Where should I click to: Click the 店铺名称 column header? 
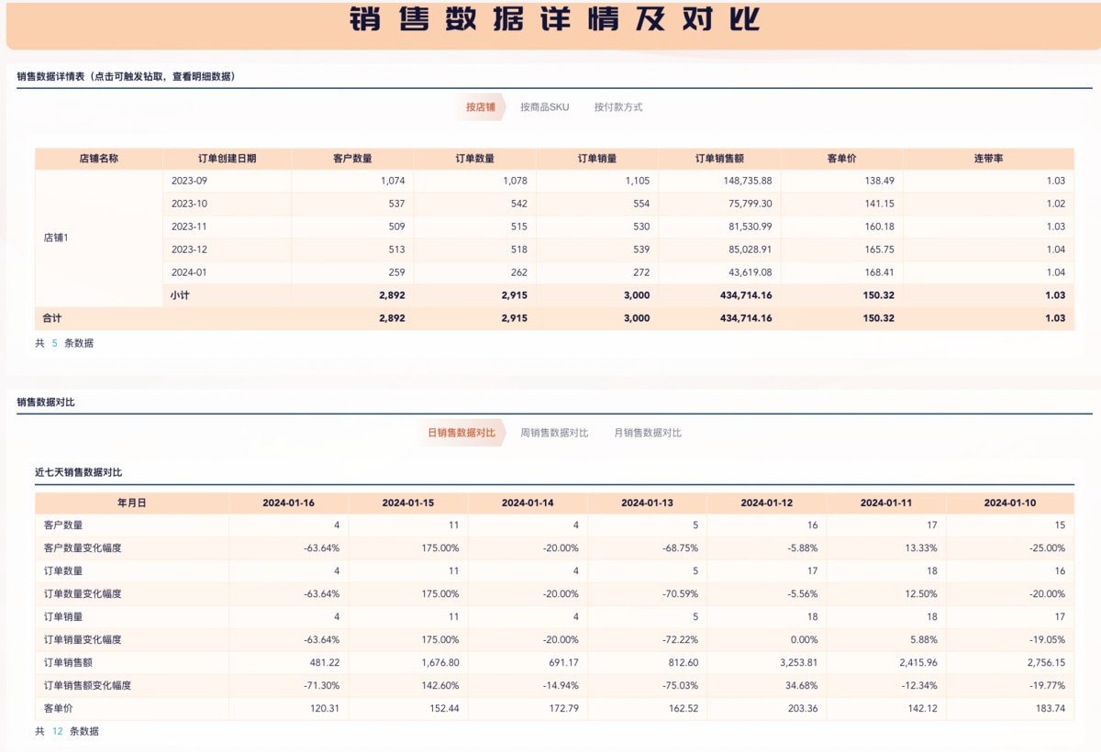click(99, 159)
